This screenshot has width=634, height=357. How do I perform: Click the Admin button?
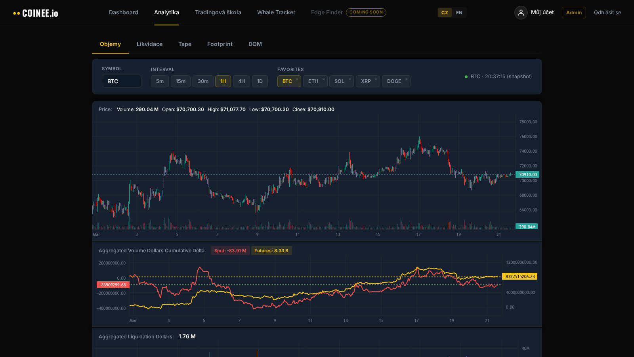574,12
